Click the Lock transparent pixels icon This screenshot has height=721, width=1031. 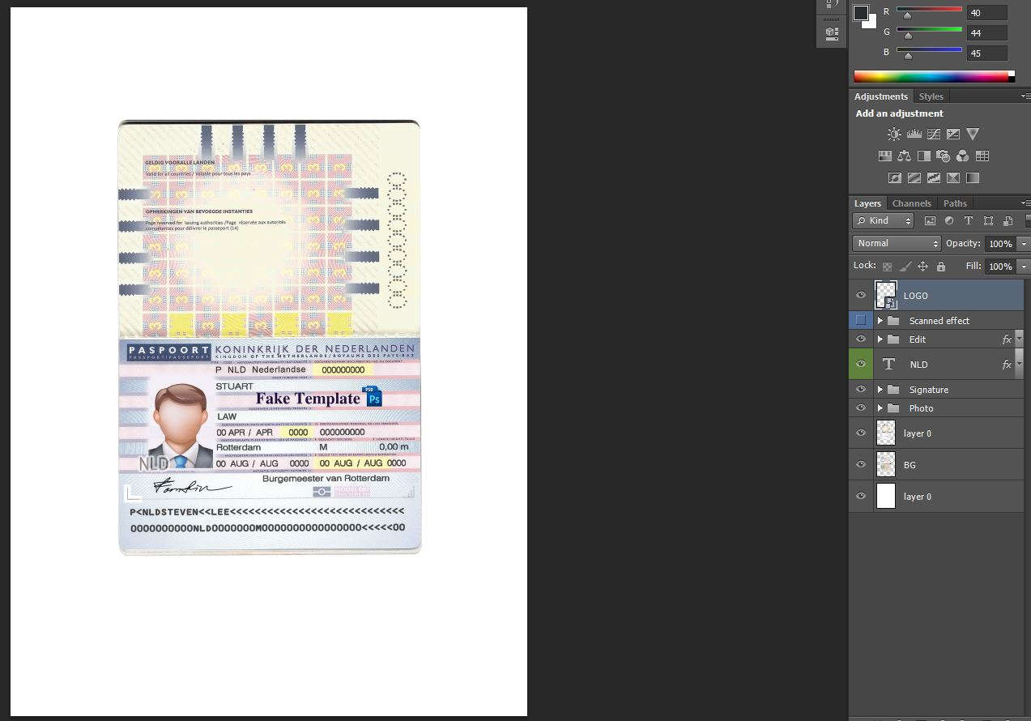[x=887, y=264]
